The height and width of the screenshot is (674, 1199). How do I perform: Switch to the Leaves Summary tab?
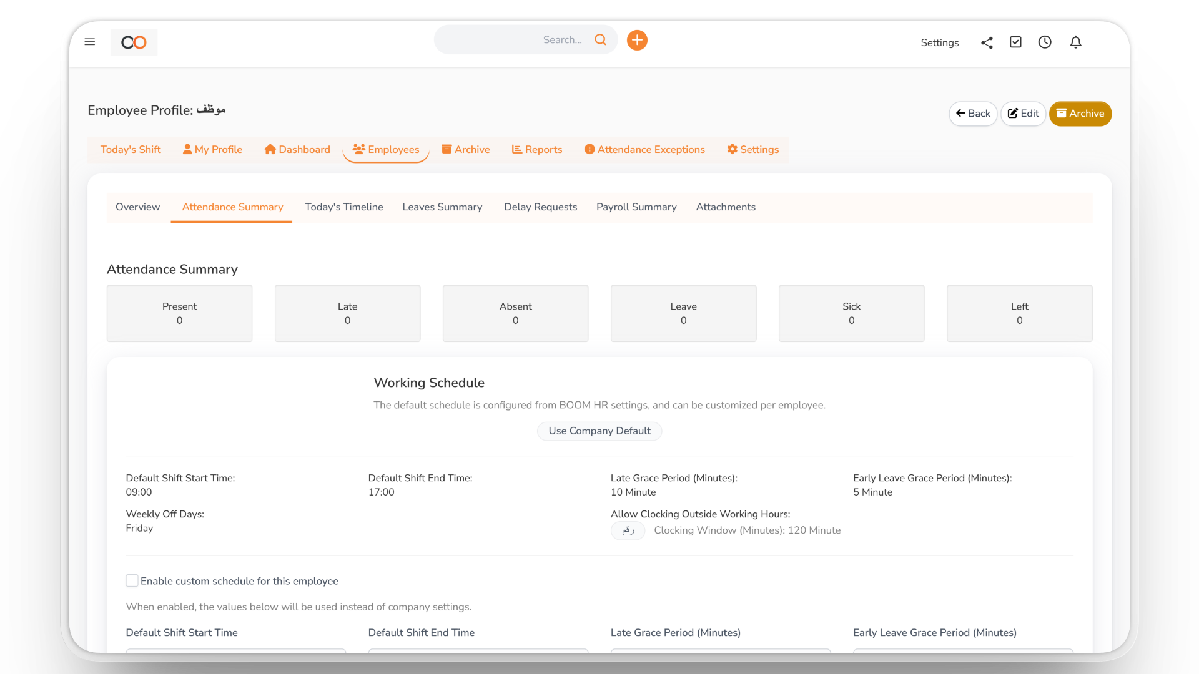point(442,207)
